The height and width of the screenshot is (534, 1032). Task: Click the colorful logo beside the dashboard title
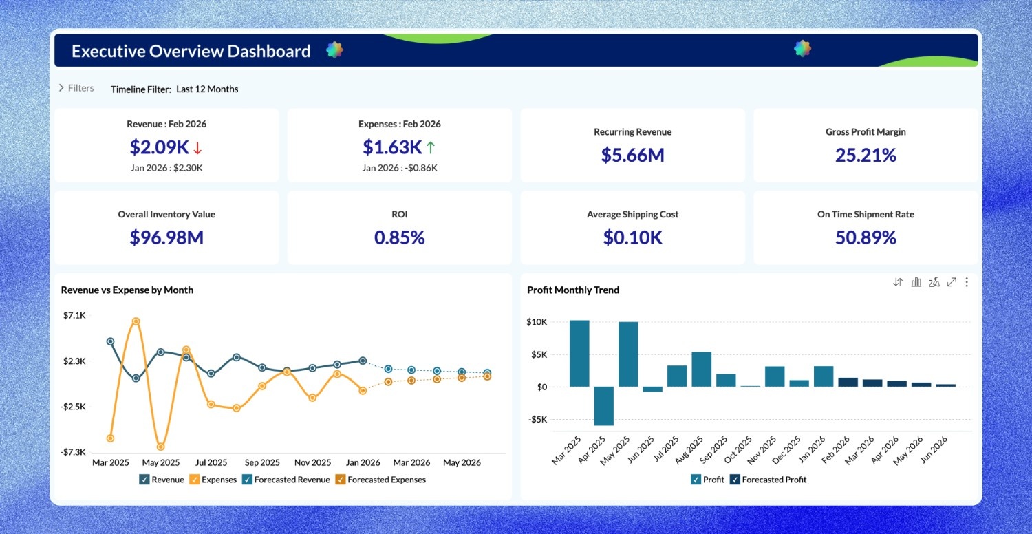click(334, 50)
